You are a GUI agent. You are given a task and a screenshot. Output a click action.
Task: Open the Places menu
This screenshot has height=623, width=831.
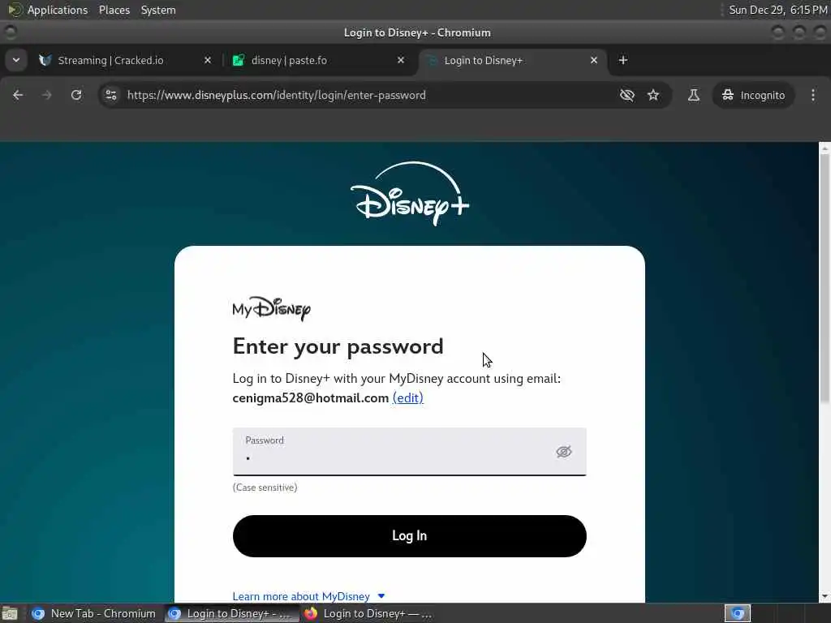pos(114,10)
